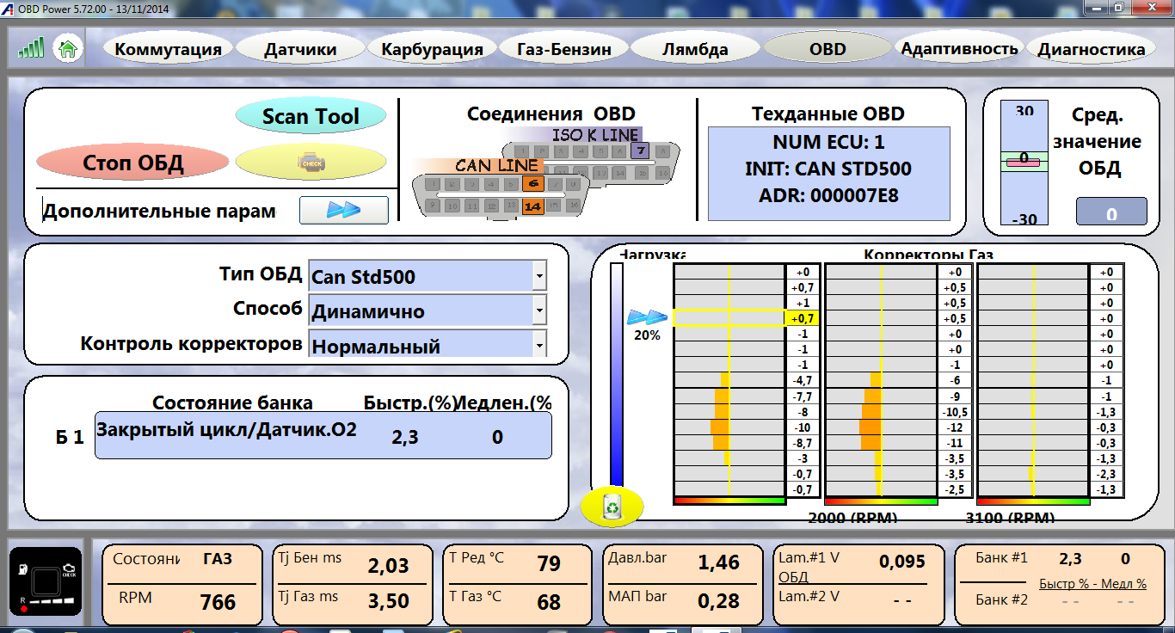Click double-arrow beside Дополнительные парам

[343, 210]
